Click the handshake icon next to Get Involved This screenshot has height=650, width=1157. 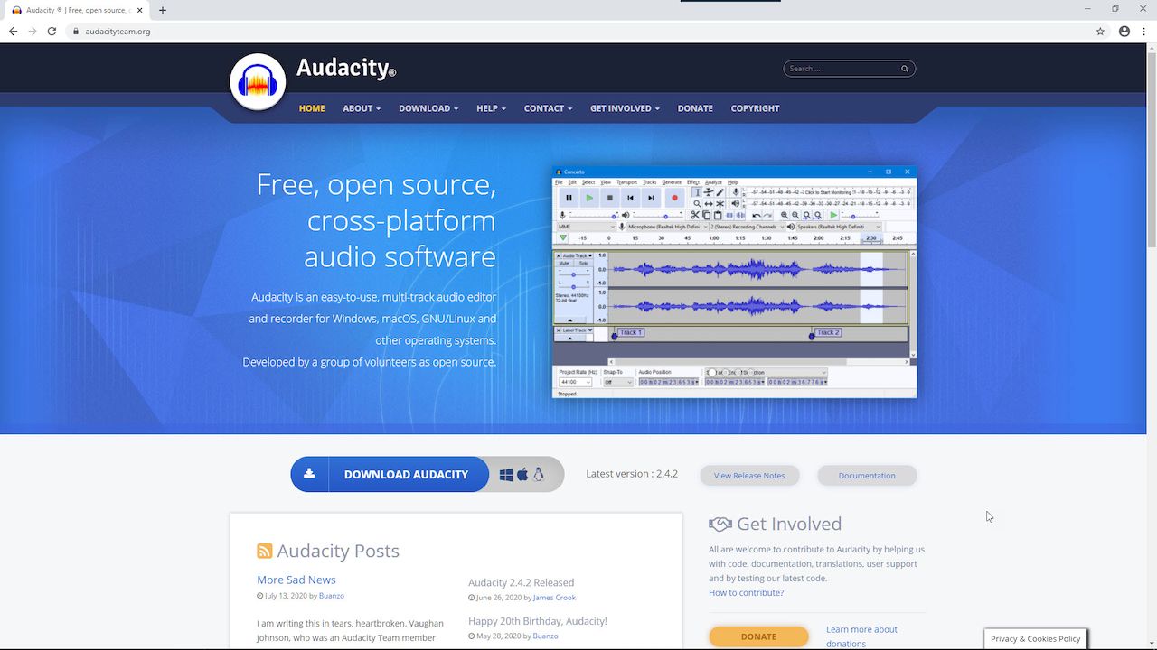point(720,524)
